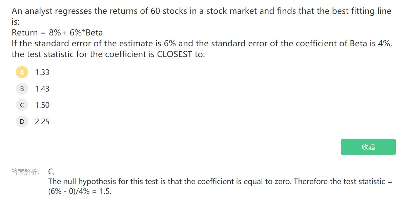Click the 2.25 answer text

pos(42,122)
